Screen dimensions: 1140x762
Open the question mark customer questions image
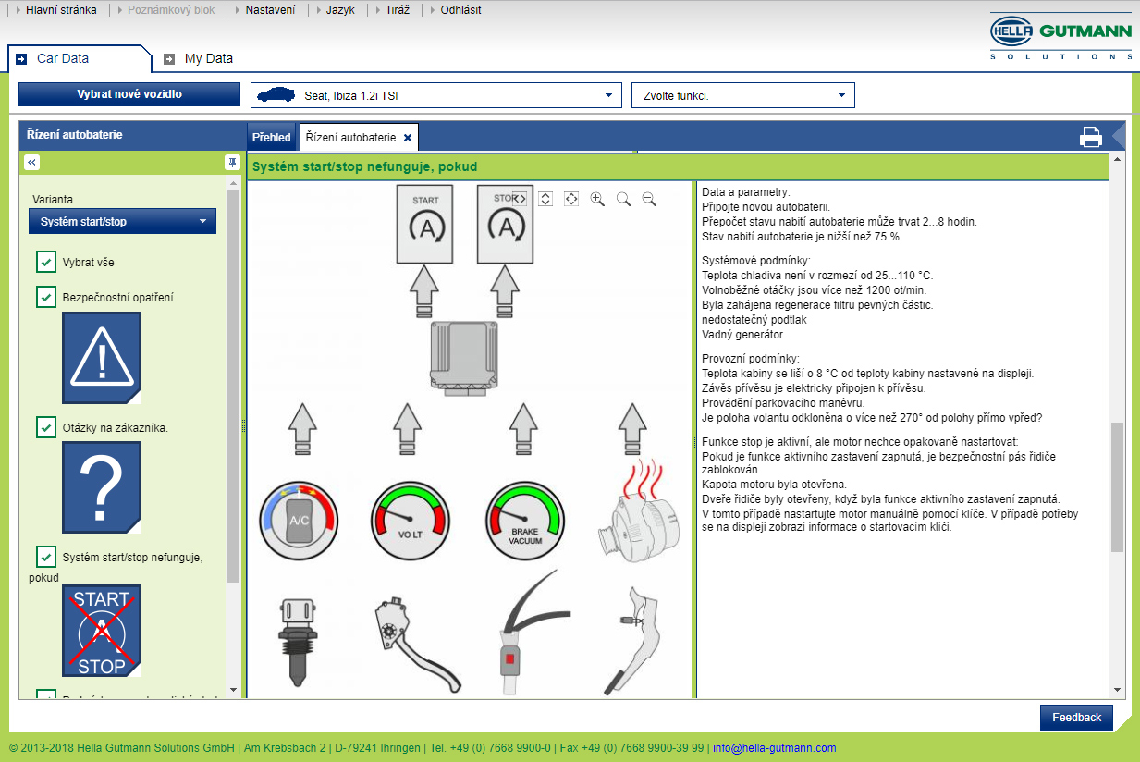point(102,486)
